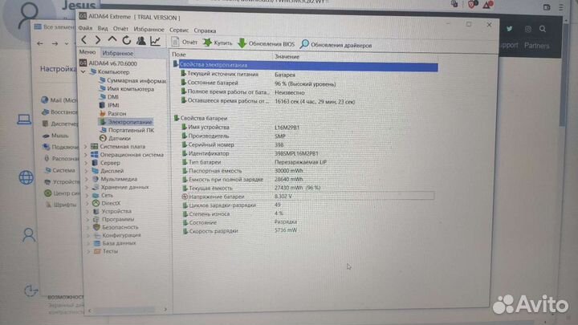Go back with the AIDA64 back arrow

click(84, 40)
